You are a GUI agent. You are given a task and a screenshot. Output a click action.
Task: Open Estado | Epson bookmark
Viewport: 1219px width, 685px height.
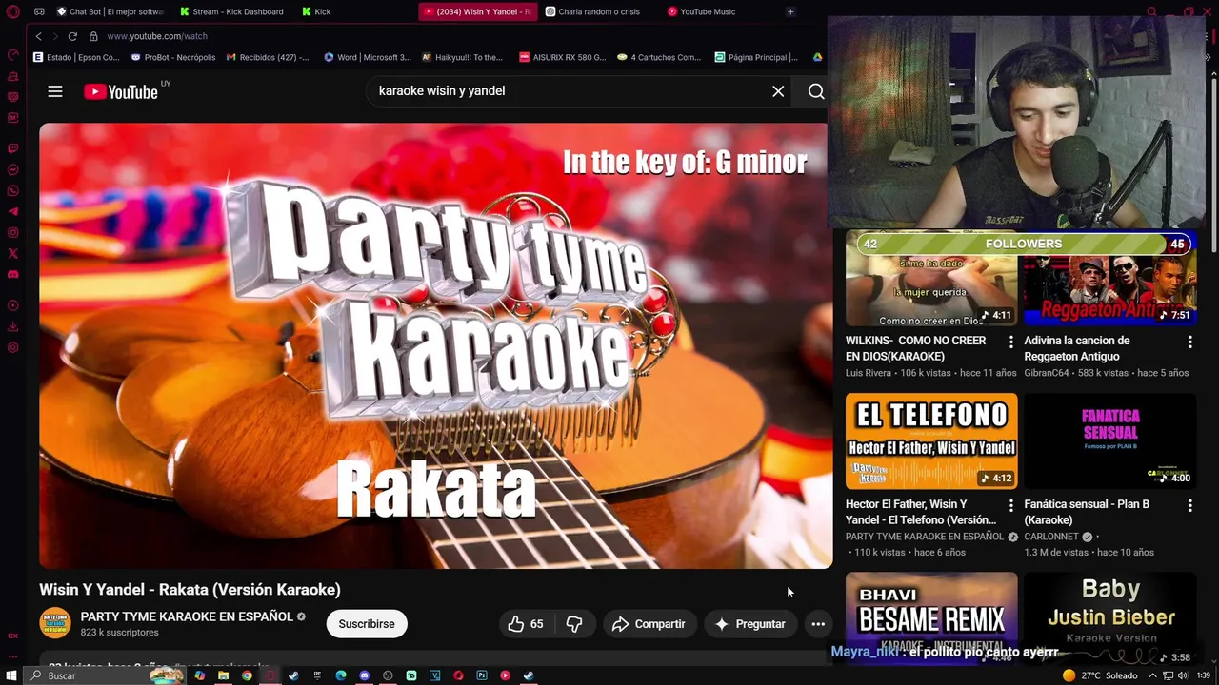coord(77,57)
